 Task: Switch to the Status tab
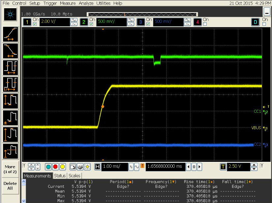tap(60, 176)
